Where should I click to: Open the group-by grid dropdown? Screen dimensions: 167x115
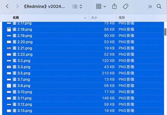pos(101,6)
